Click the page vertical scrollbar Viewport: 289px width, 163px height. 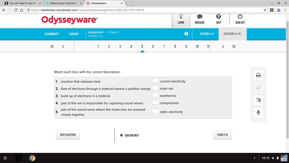pyautogui.click(x=287, y=79)
